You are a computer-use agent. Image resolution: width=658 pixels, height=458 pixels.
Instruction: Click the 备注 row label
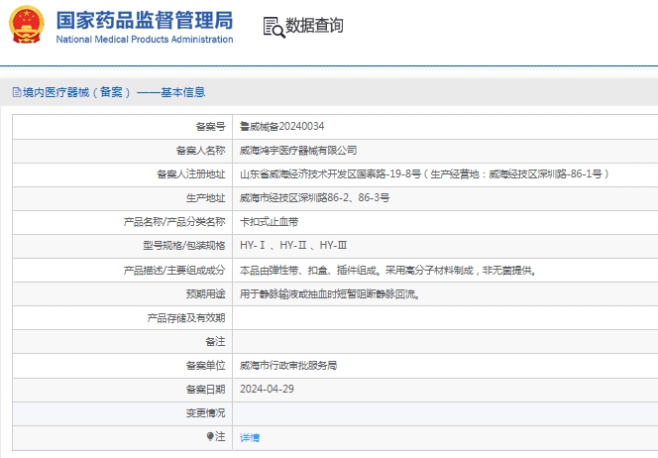(215, 341)
